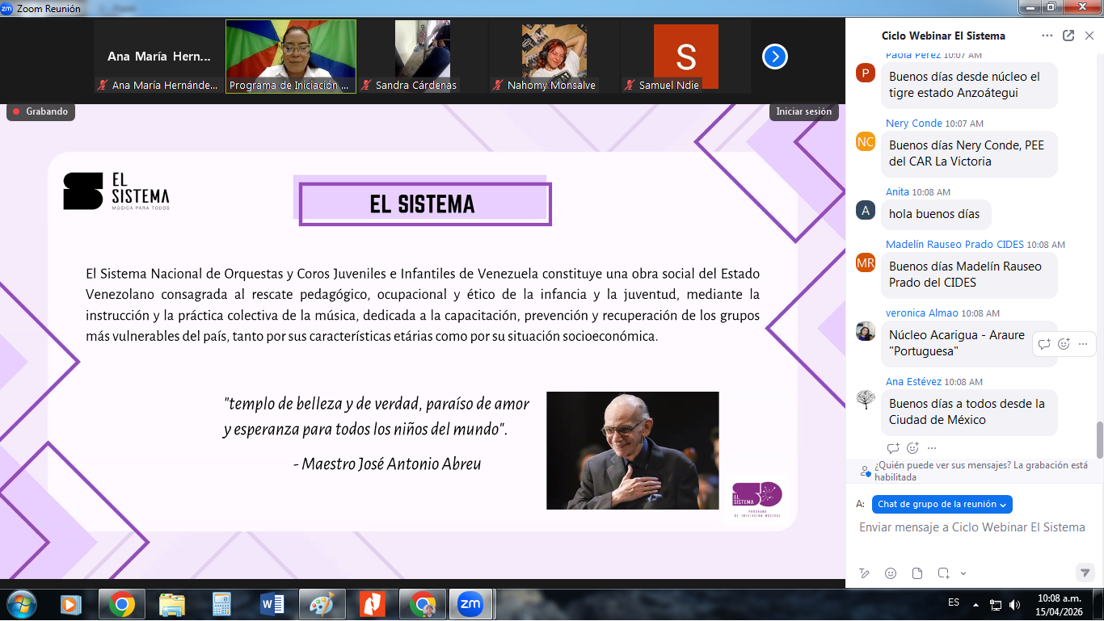
Task: Show hidden tray icons arrow
Action: click(x=976, y=604)
